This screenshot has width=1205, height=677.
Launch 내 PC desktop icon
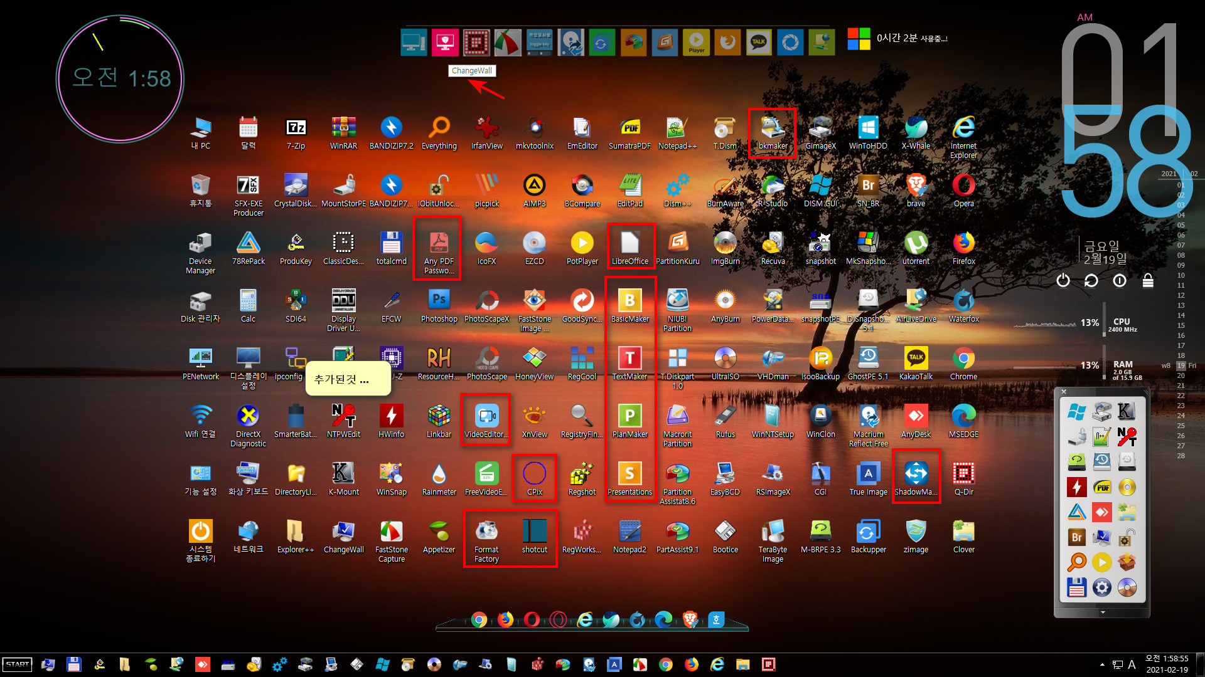pyautogui.click(x=200, y=133)
